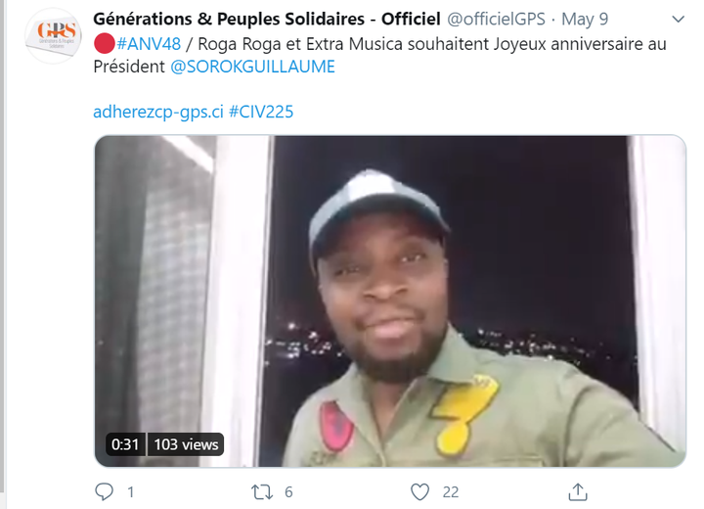Retweet this post using the arrows icon
Viewport: 704px width, 509px height.
tap(262, 491)
